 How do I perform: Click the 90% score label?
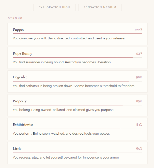coord(139,77)
